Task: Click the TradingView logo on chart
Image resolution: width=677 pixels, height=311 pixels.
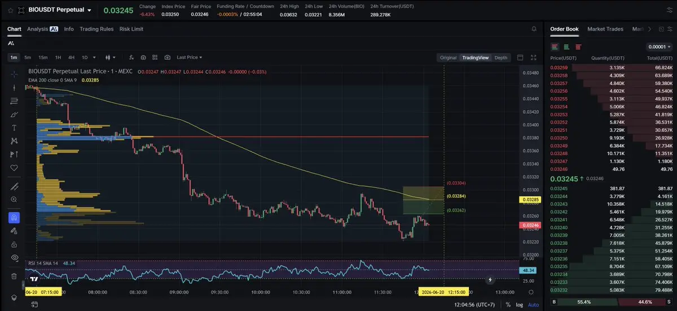Action: pos(34,279)
